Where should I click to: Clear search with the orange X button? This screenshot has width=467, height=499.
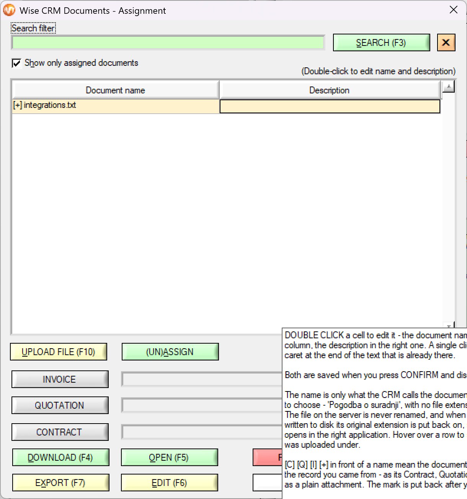click(x=446, y=42)
